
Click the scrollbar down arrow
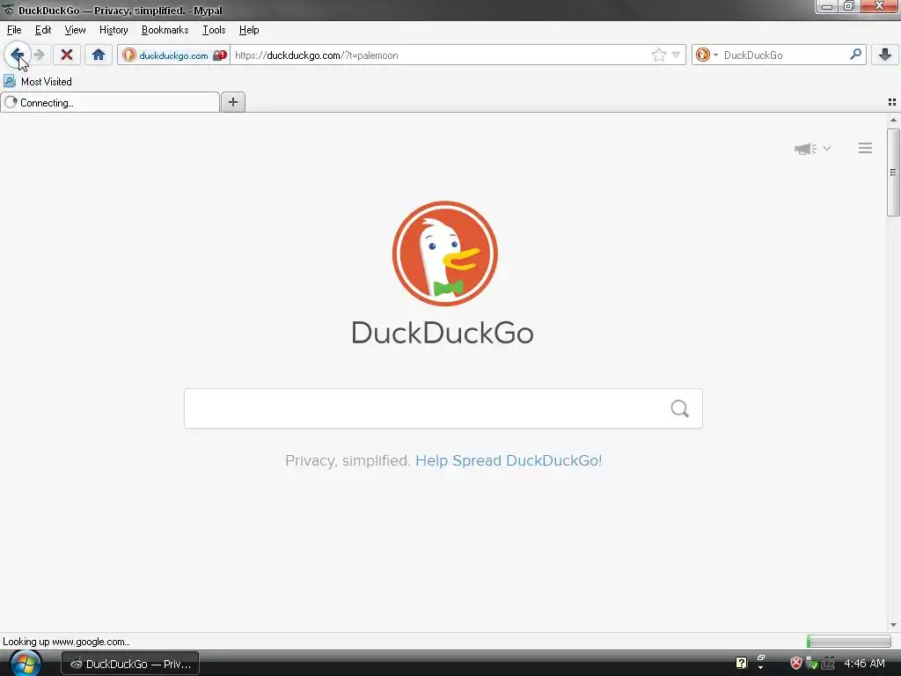(x=893, y=625)
